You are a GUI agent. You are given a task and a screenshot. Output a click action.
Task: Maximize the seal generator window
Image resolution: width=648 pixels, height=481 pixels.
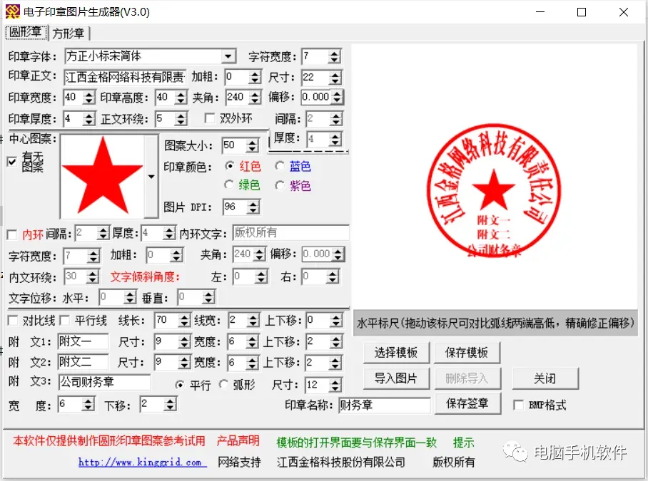tap(582, 12)
